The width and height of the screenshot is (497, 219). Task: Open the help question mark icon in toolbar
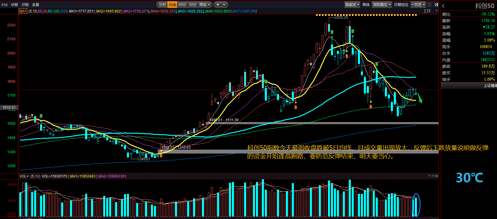[429, 5]
